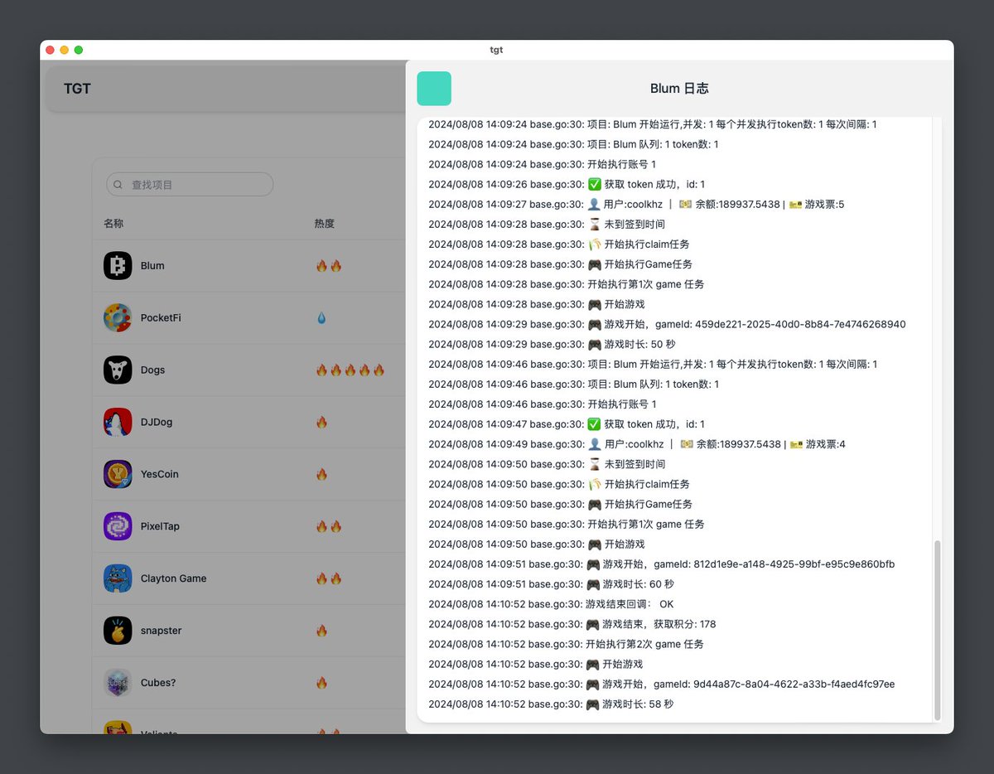Select the Blum project icon
994x774 pixels.
(117, 265)
